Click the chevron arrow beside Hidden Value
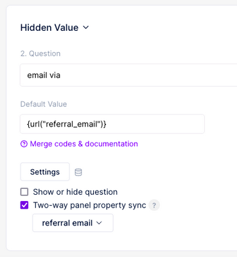Viewport: 237px width, 257px height. click(x=86, y=28)
